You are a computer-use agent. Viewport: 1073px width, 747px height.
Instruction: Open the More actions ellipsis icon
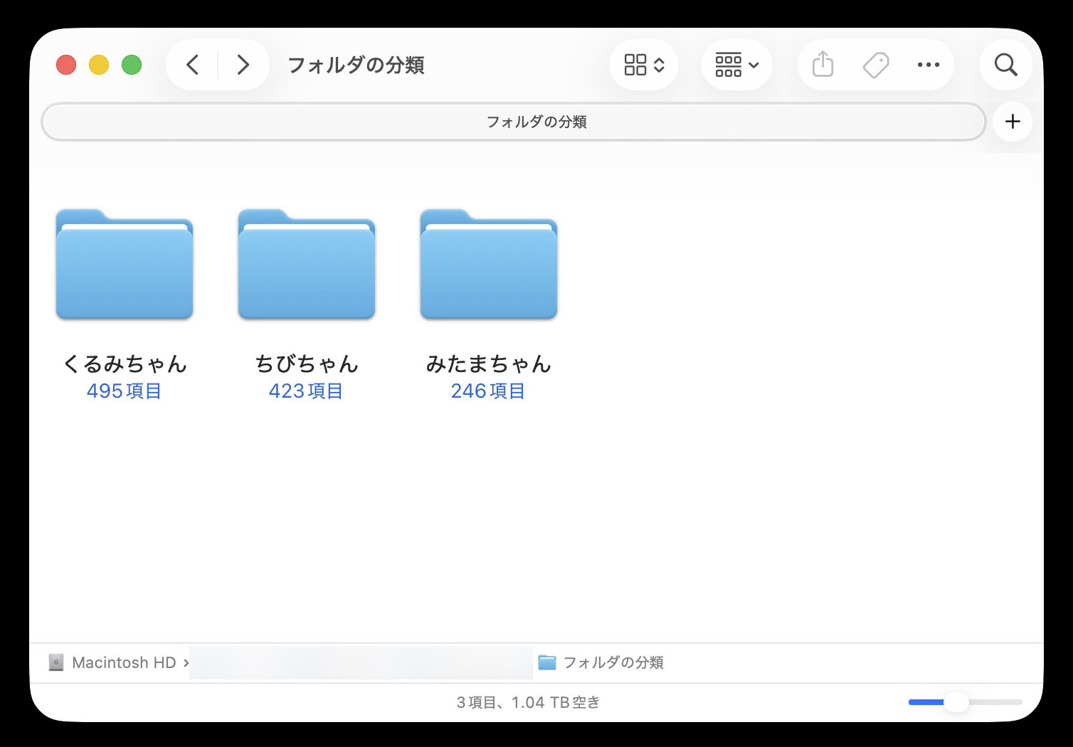929,64
